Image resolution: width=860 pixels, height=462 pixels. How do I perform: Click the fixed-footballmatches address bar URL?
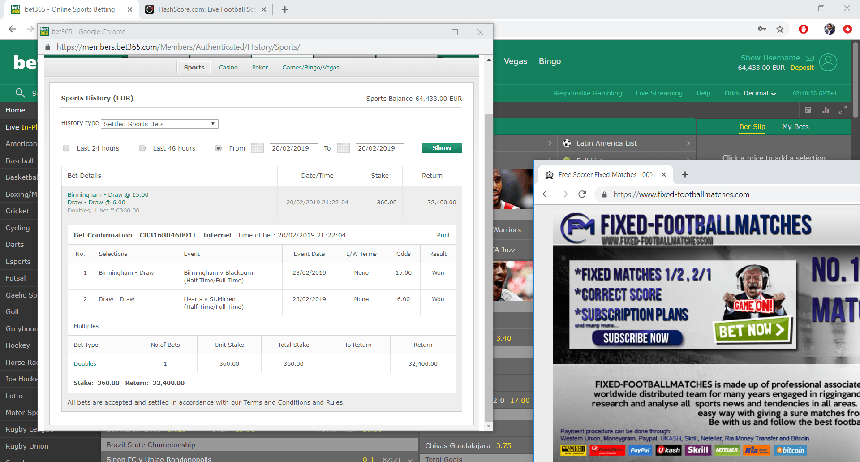coord(681,194)
